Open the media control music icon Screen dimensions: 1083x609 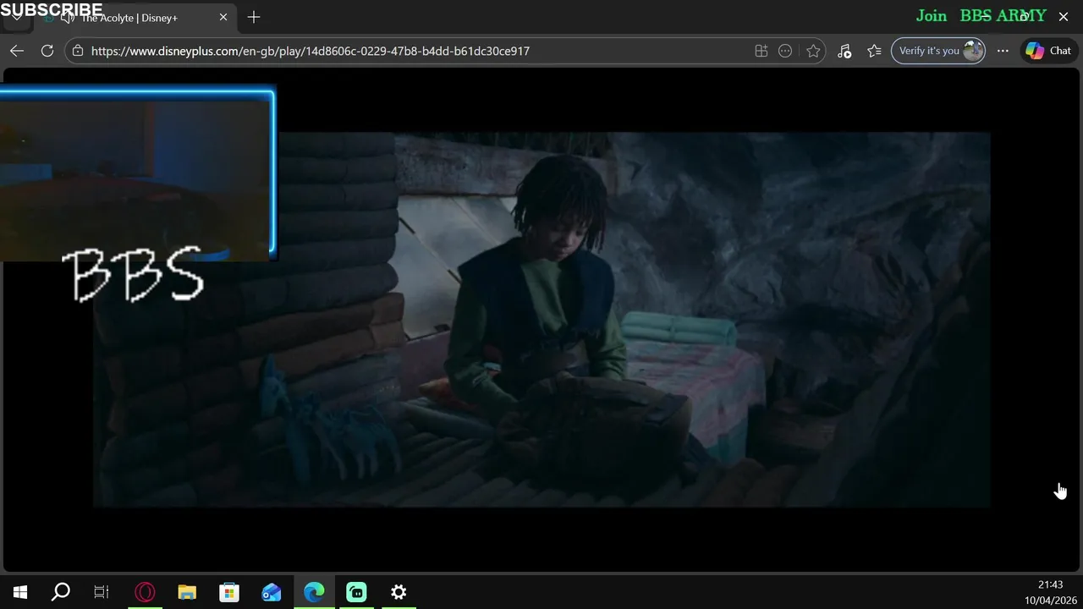(844, 51)
